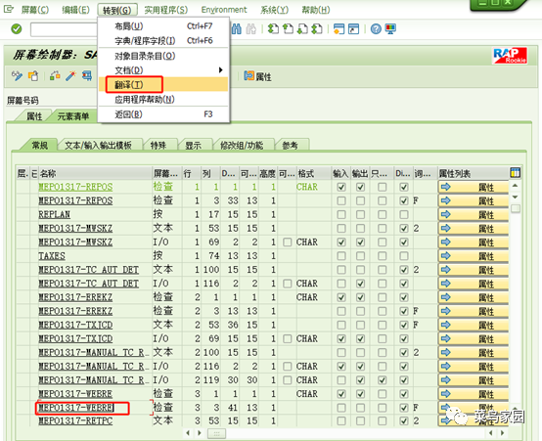The height and width of the screenshot is (441, 542).
Task: Open the REPLAN element link
Action: pyautogui.click(x=54, y=214)
